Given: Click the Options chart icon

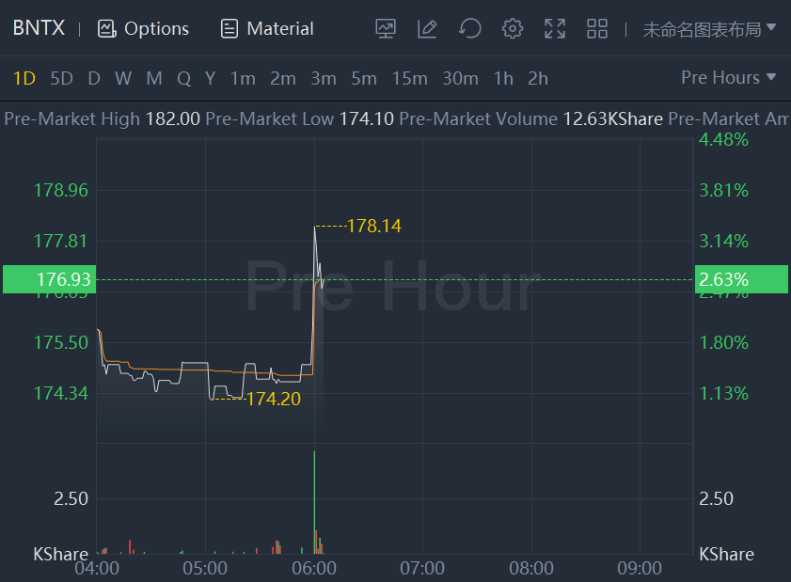Looking at the screenshot, I should coord(106,28).
